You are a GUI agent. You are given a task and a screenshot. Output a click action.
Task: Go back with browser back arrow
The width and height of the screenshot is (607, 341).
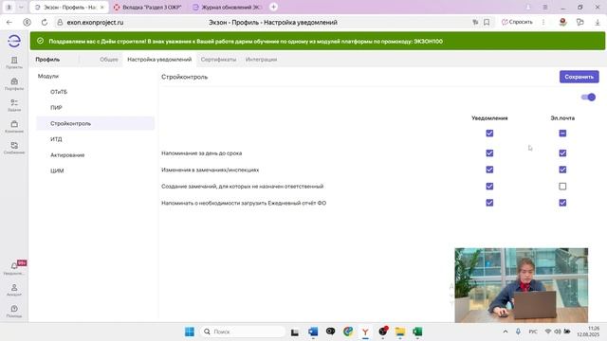click(9, 23)
